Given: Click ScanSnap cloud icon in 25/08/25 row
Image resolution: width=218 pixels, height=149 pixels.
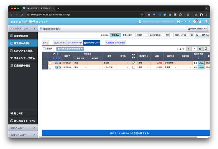Looking at the screenshot, I should click(x=57, y=63).
